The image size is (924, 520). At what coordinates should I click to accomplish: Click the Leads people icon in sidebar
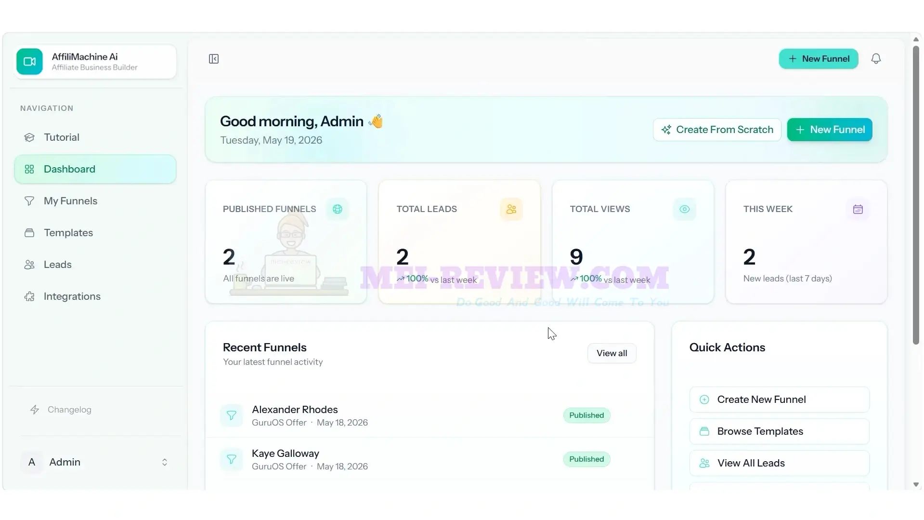pyautogui.click(x=29, y=265)
